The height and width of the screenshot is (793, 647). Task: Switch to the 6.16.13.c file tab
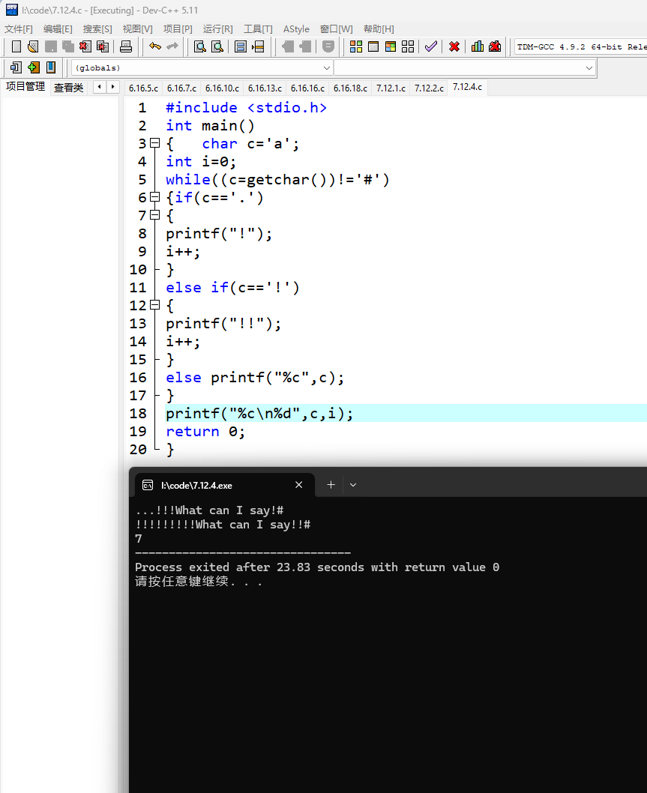(265, 88)
